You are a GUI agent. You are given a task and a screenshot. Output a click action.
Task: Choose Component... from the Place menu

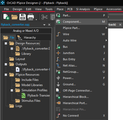(81, 22)
